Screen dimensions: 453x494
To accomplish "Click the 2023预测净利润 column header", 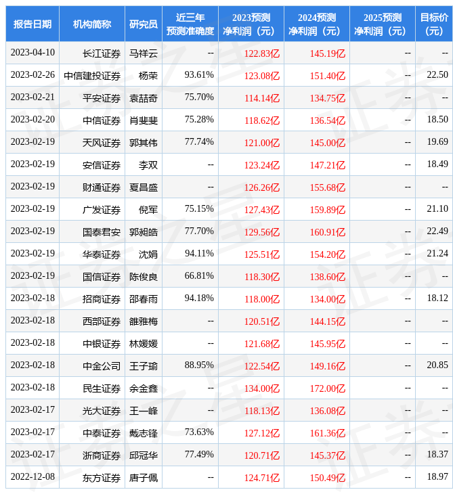I will click(x=251, y=24).
